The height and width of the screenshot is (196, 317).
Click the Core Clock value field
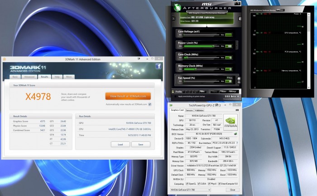[x=229, y=58]
